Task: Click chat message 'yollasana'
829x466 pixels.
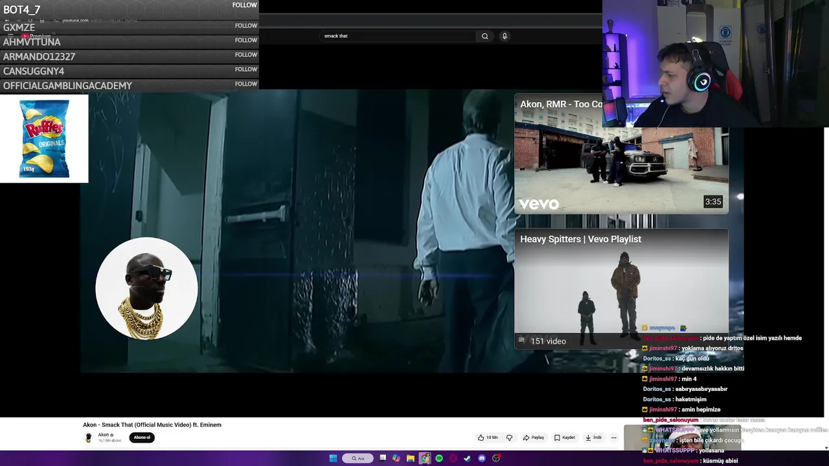Action: 712,450
